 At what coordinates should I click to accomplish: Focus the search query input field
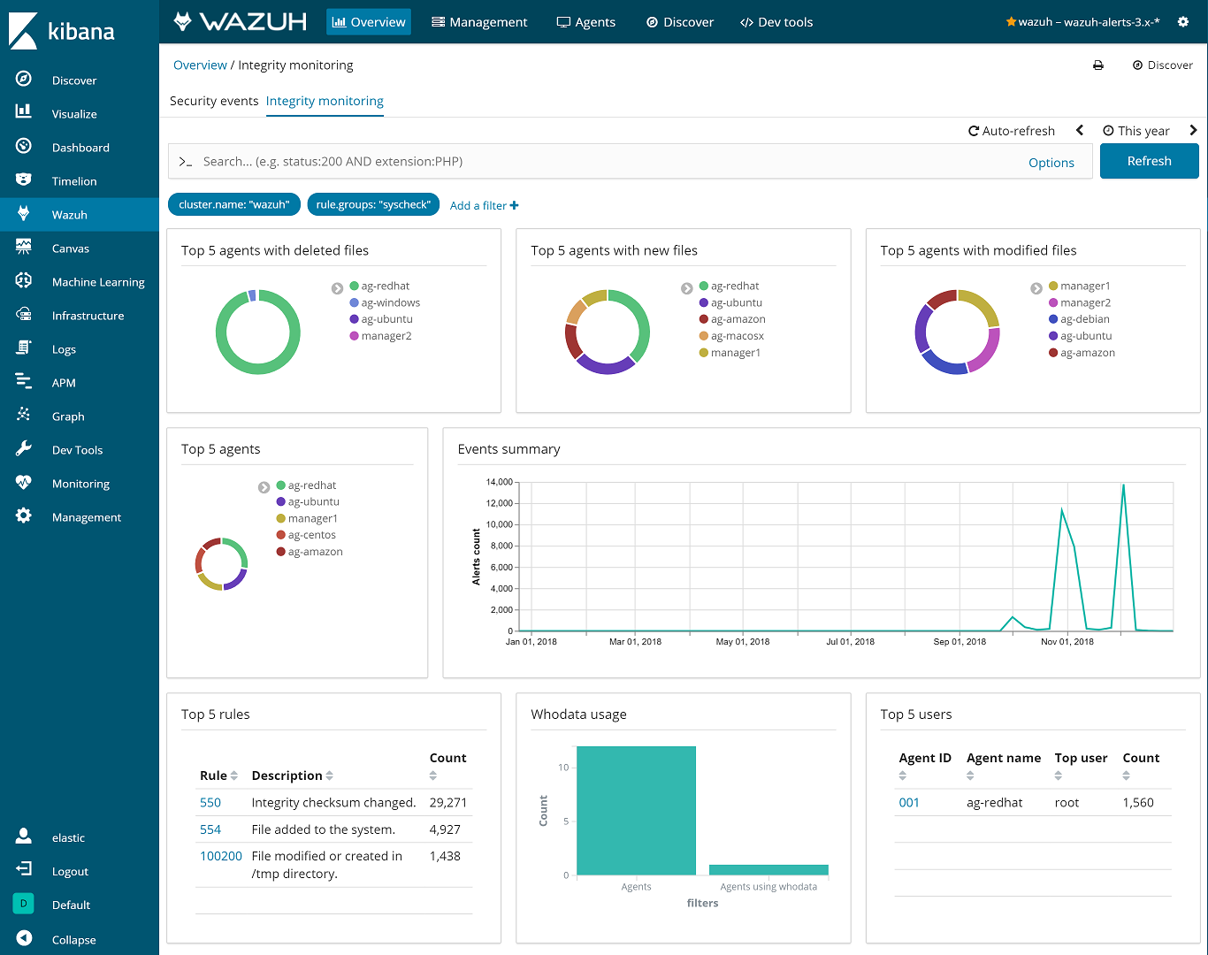click(610, 161)
